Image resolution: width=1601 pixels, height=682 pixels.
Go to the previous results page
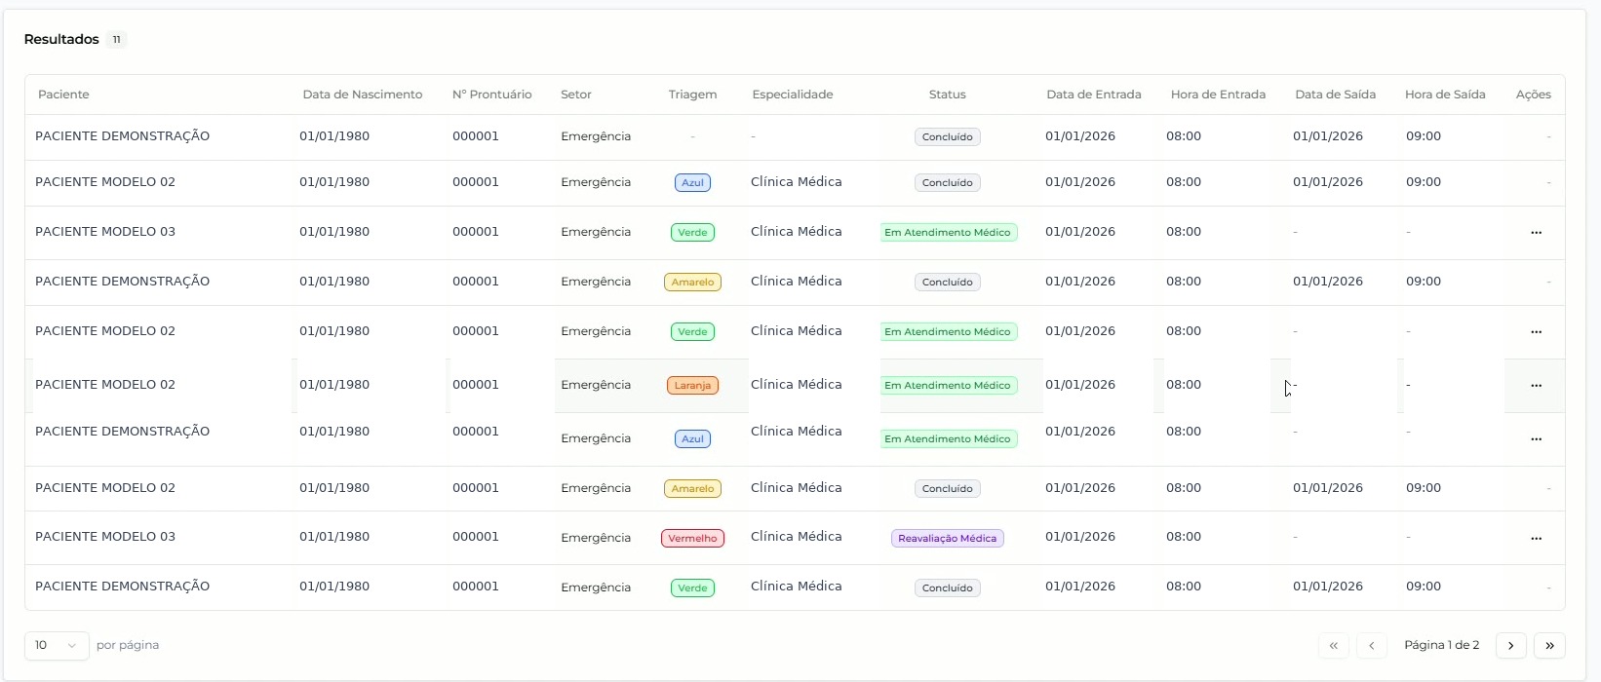[1371, 645]
